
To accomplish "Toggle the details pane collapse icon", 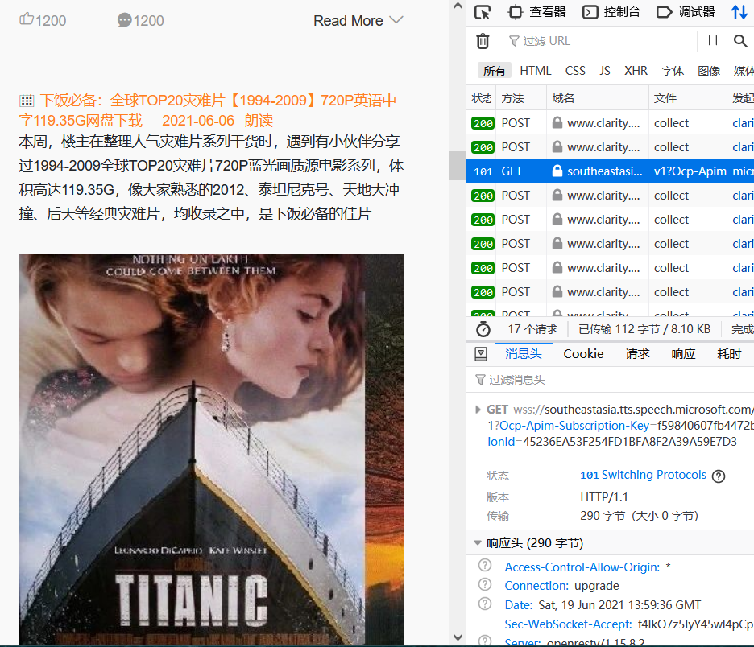I will click(480, 354).
